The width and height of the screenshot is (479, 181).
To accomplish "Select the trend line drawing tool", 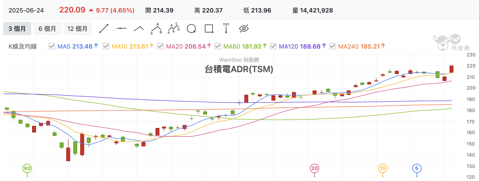I will click(x=104, y=29).
